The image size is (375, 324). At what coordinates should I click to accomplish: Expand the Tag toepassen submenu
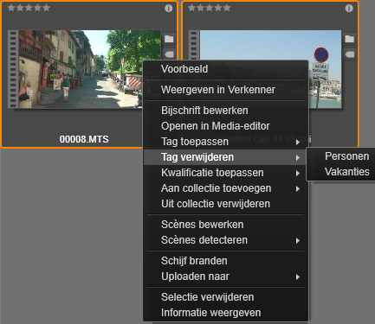click(x=225, y=142)
